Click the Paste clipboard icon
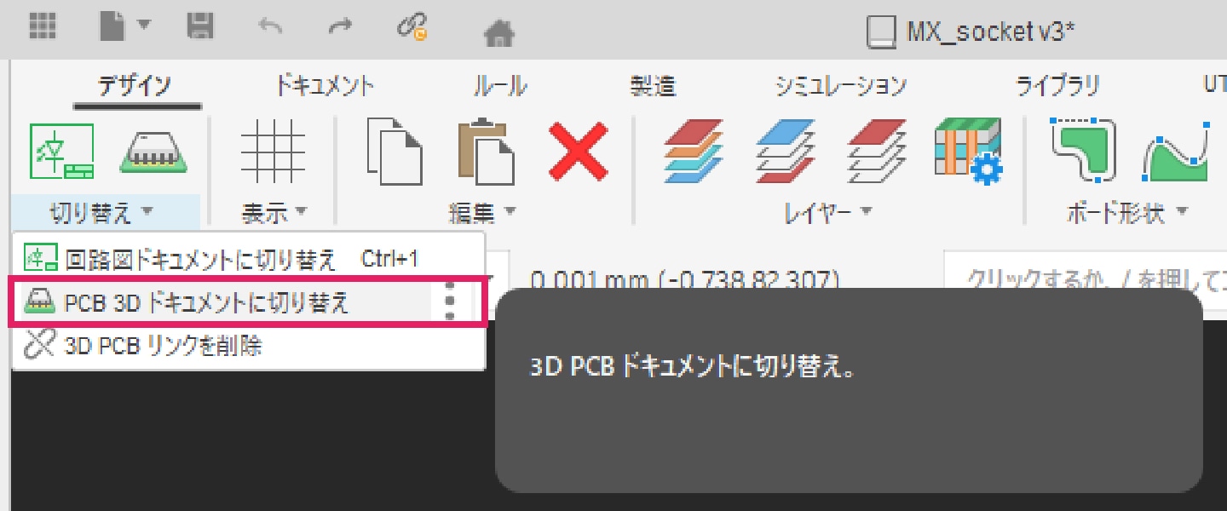Image resolution: width=1227 pixels, height=511 pixels. (x=486, y=152)
